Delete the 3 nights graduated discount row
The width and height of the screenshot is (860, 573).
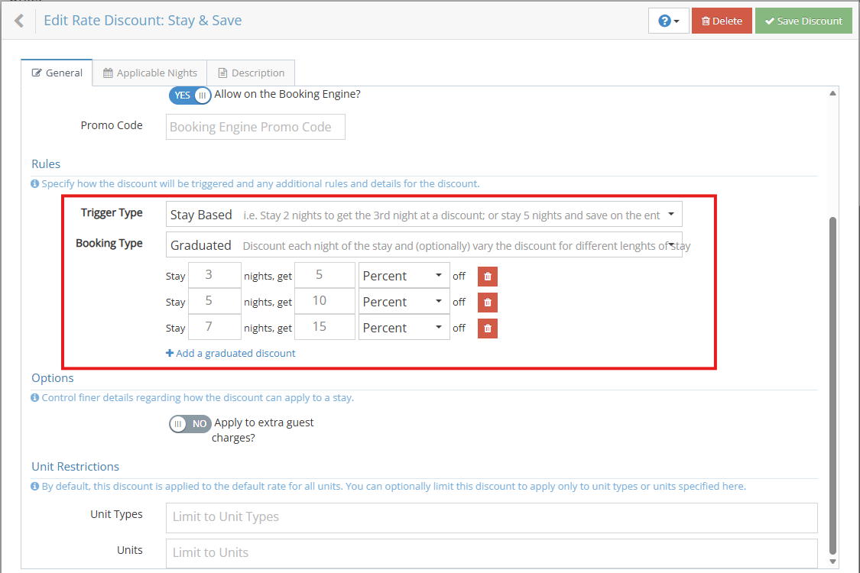[x=488, y=277]
